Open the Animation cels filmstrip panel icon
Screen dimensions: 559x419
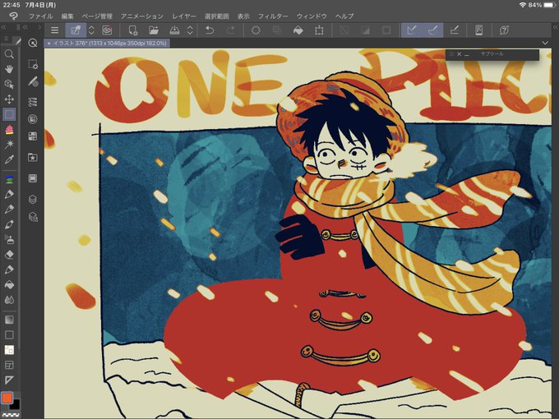point(33,178)
